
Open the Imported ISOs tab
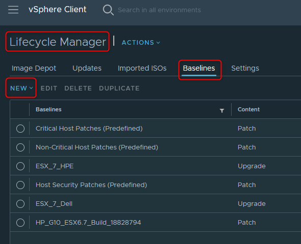pos(142,68)
